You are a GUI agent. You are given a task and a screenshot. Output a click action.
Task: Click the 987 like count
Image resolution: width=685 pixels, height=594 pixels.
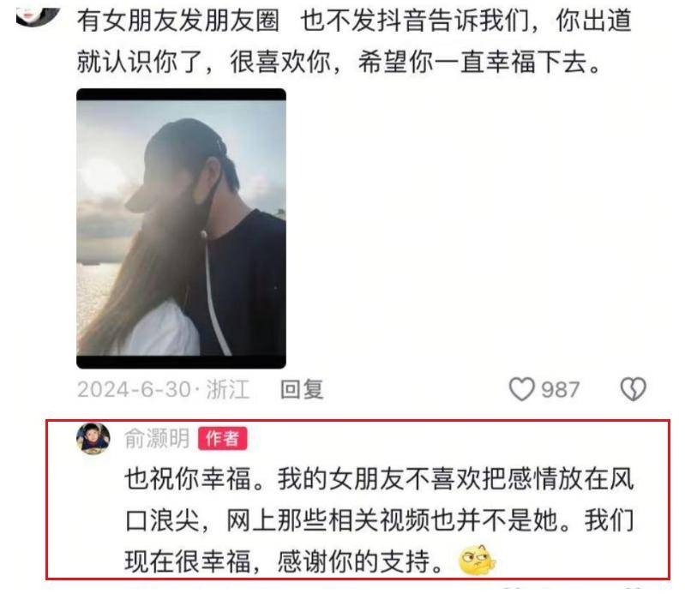pyautogui.click(x=561, y=389)
